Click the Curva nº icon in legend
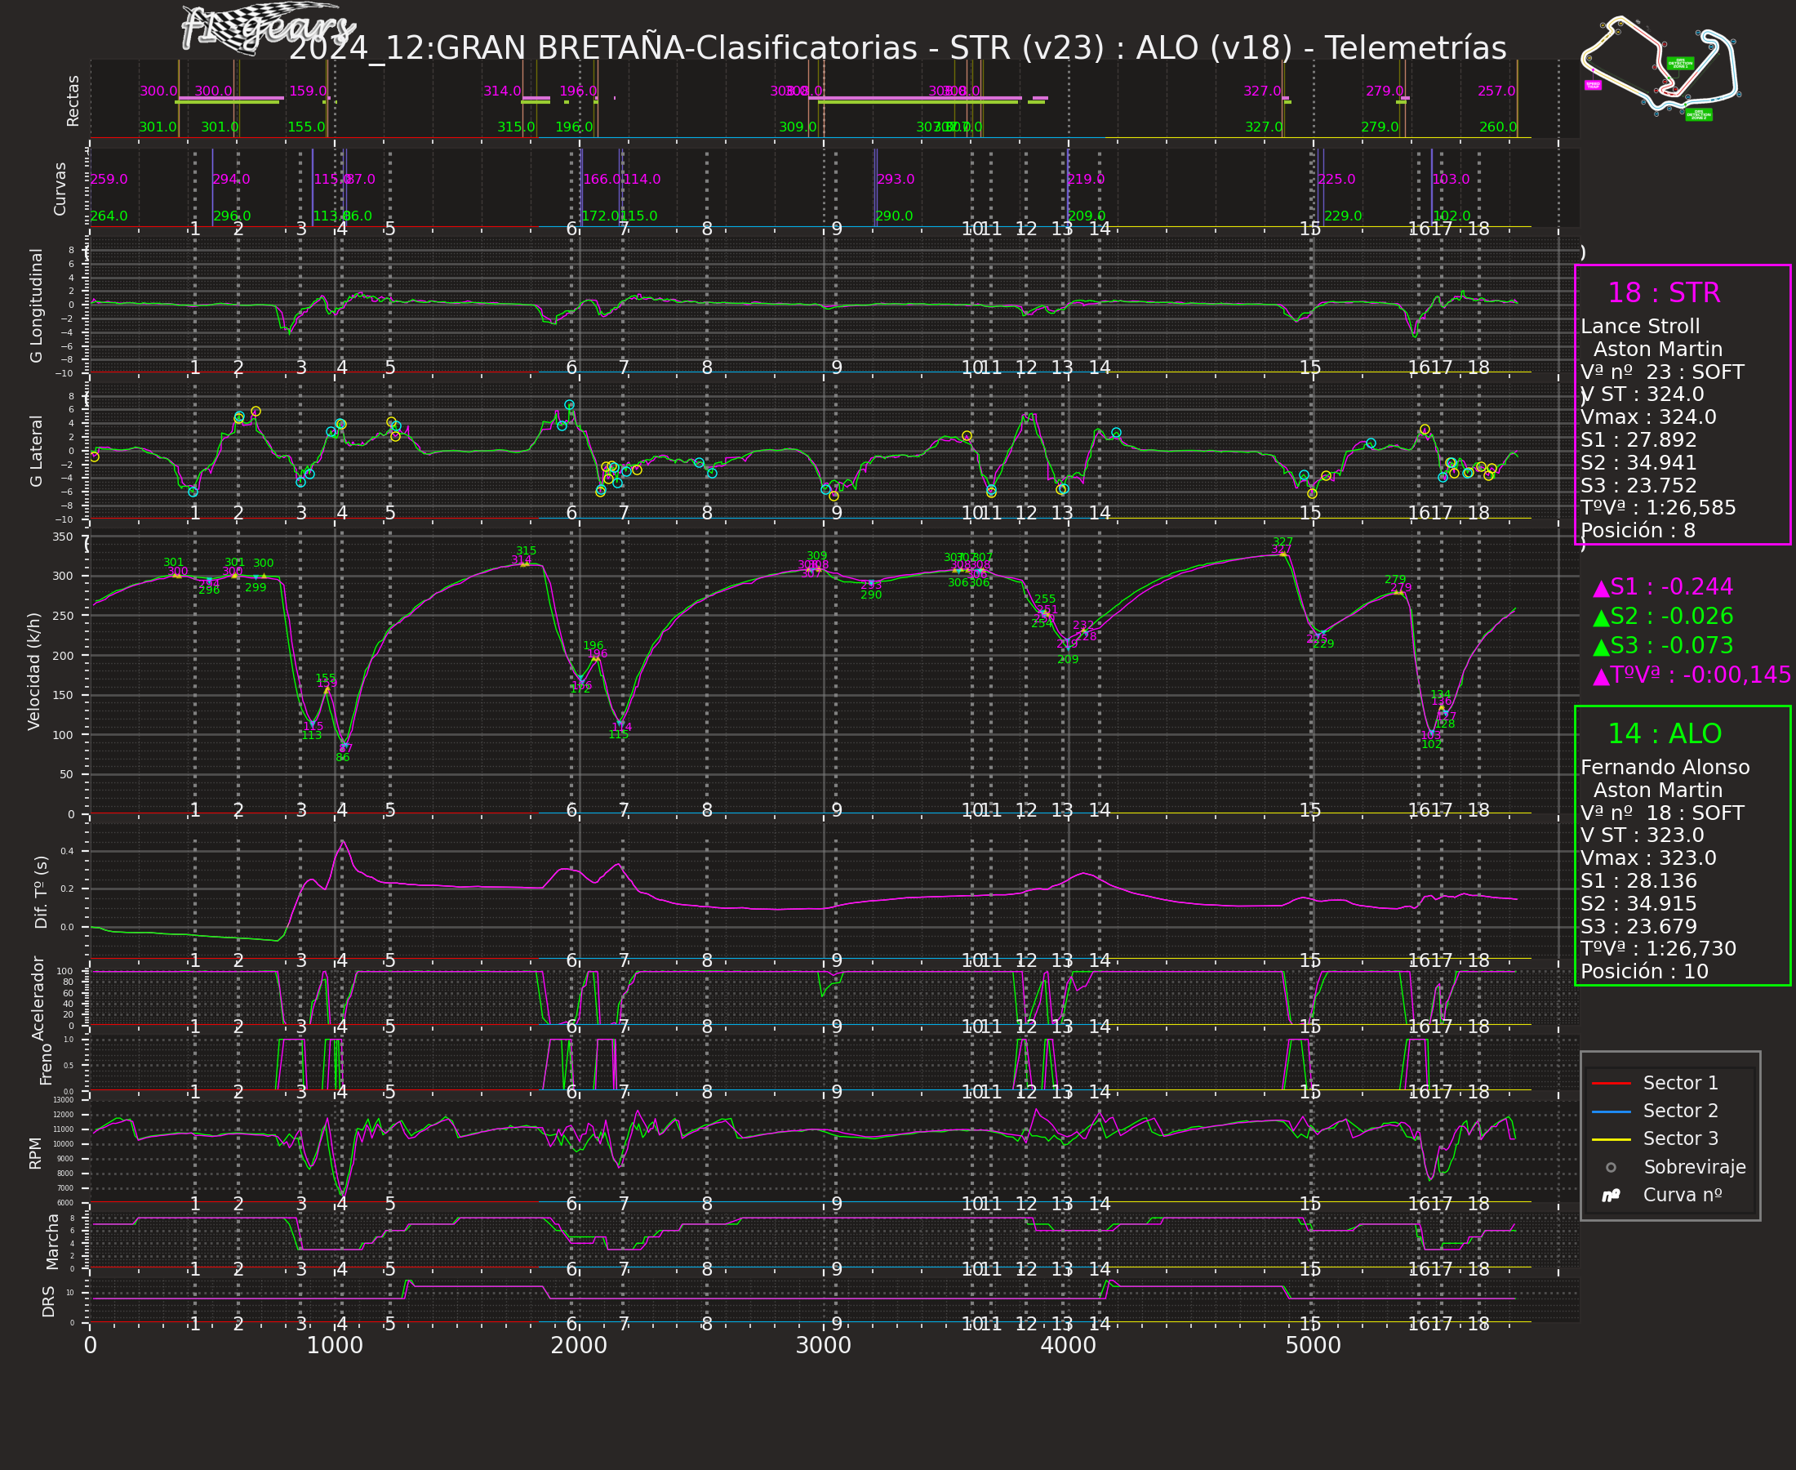1796x1470 pixels. click(1611, 1195)
